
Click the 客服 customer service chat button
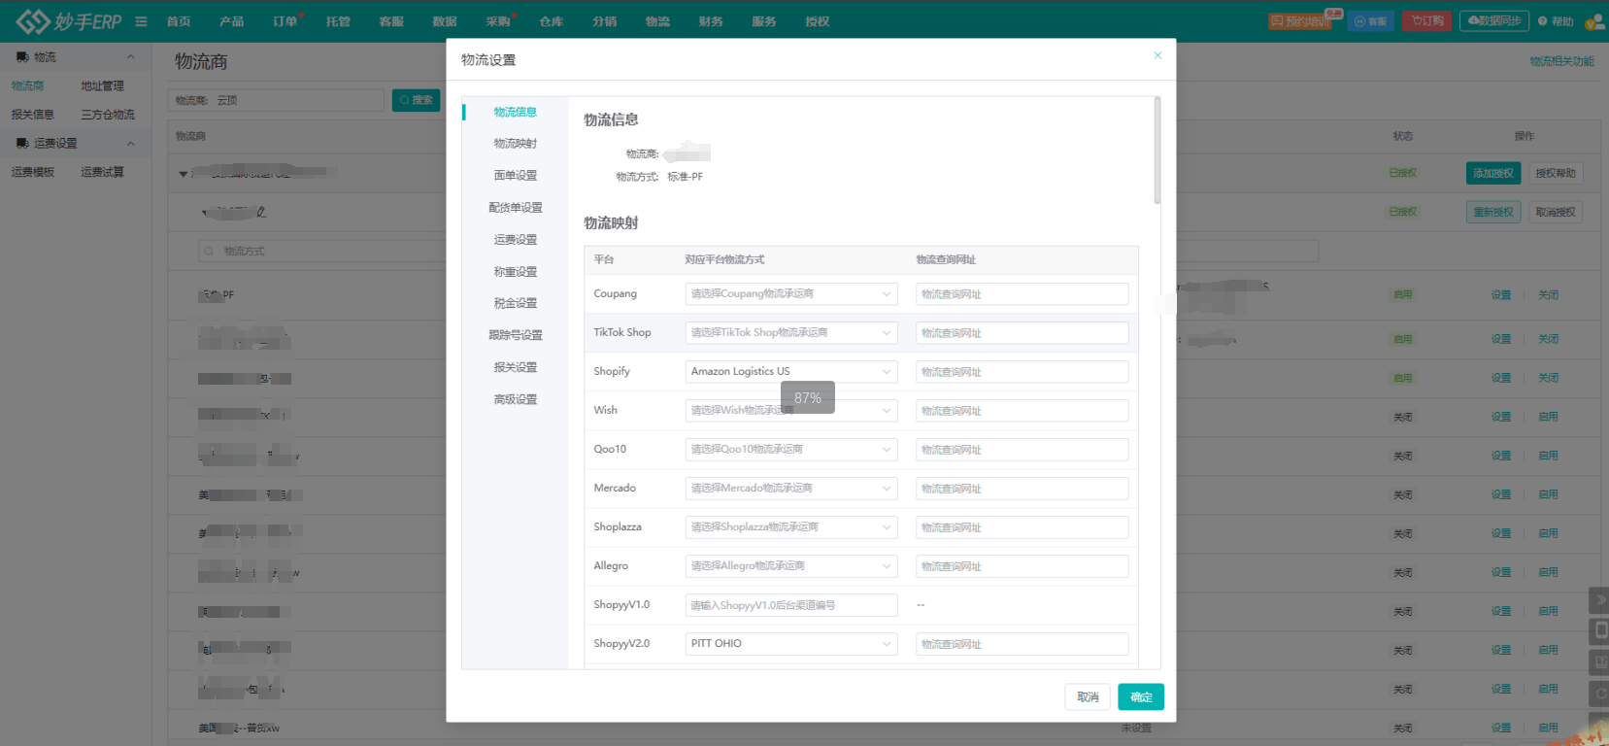click(x=1371, y=21)
